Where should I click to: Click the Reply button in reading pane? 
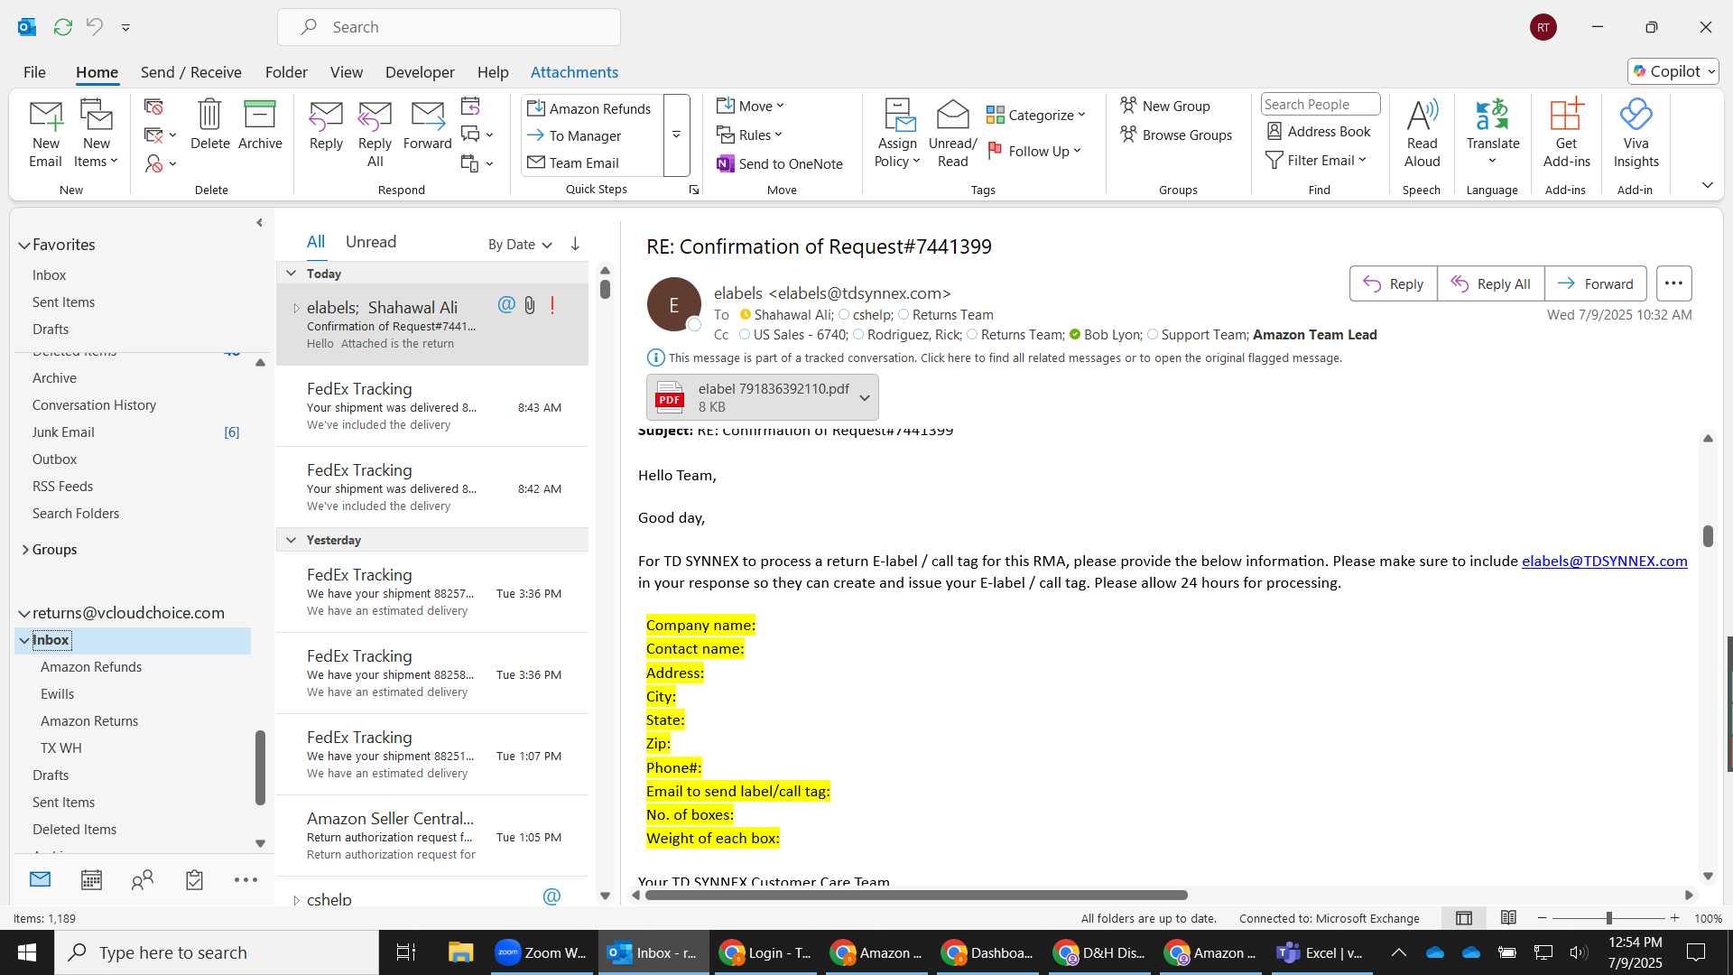pos(1393,283)
